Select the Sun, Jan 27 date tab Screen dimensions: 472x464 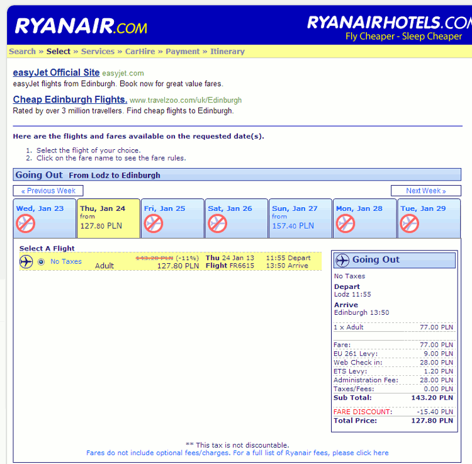point(300,218)
